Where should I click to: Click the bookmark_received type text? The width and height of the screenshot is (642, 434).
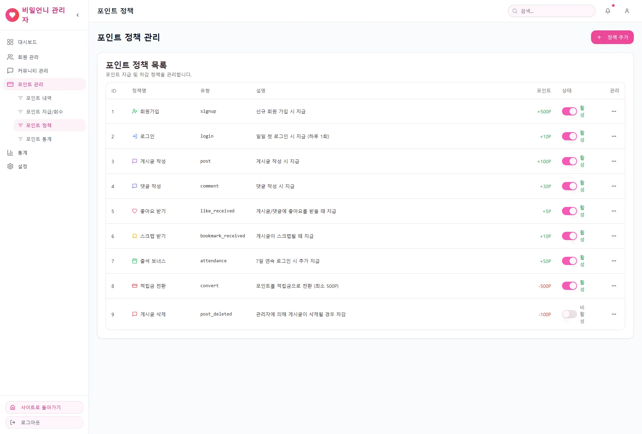(x=223, y=236)
